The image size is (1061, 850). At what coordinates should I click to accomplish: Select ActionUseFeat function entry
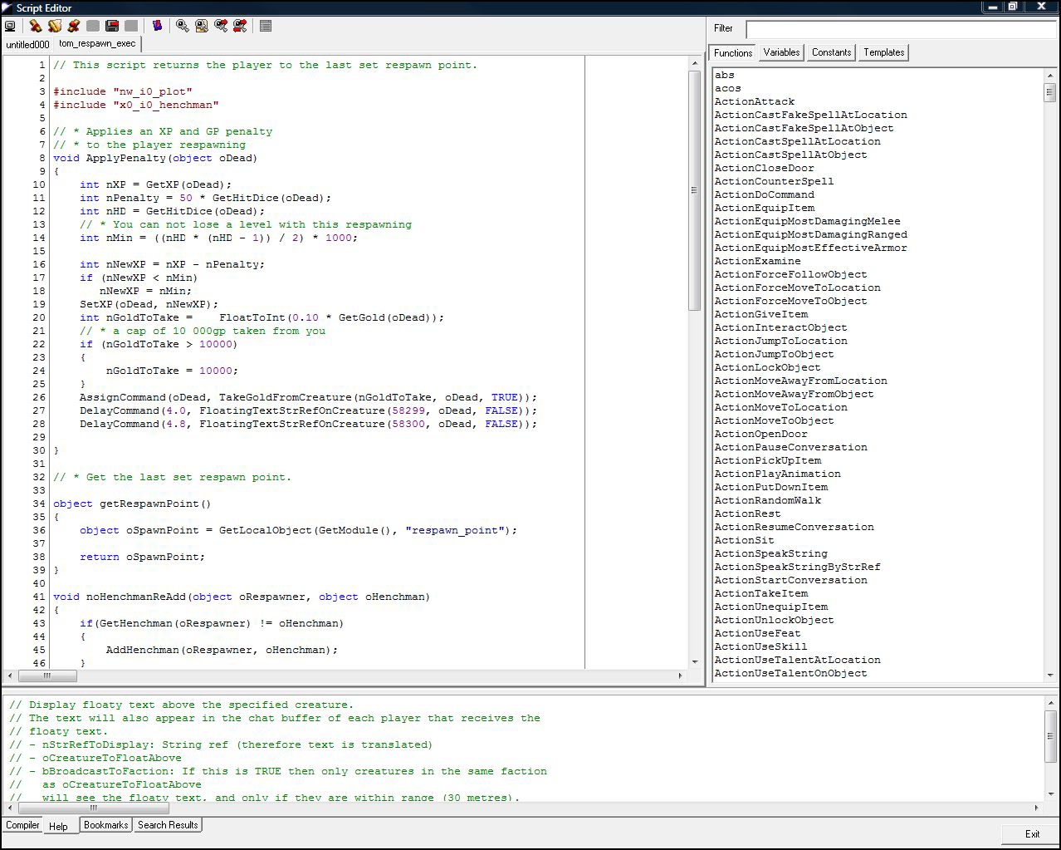point(757,633)
